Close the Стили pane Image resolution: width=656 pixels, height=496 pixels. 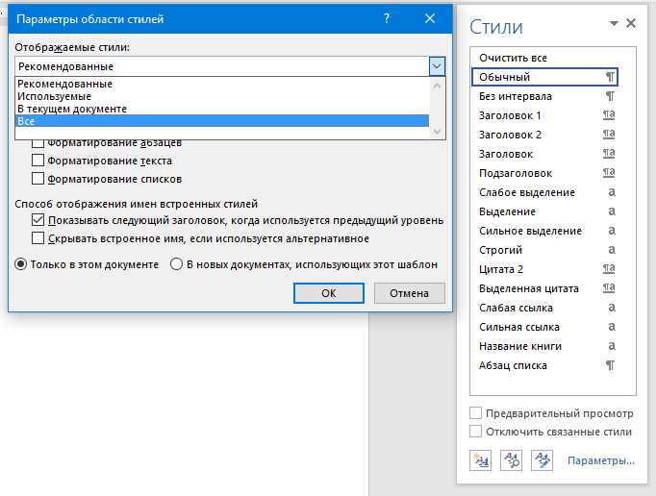(x=631, y=23)
